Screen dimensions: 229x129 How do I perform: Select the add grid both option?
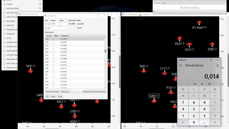(4, 8)
